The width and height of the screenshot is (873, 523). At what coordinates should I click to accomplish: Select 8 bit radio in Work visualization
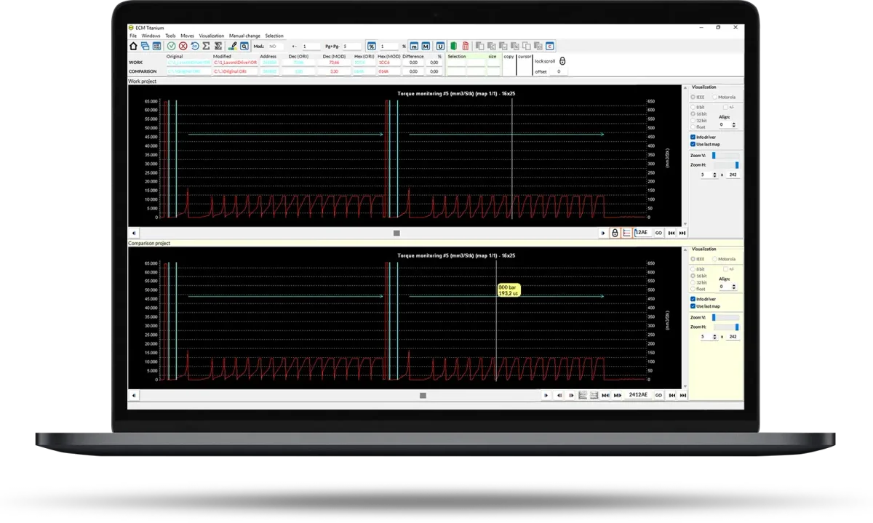pyautogui.click(x=693, y=107)
